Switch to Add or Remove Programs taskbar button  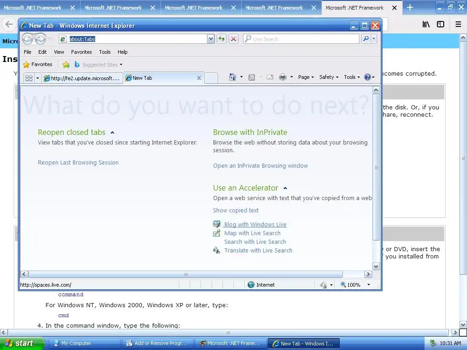click(x=157, y=344)
